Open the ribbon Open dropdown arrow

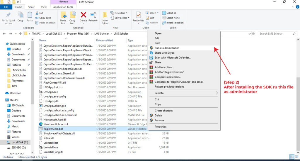(158, 13)
